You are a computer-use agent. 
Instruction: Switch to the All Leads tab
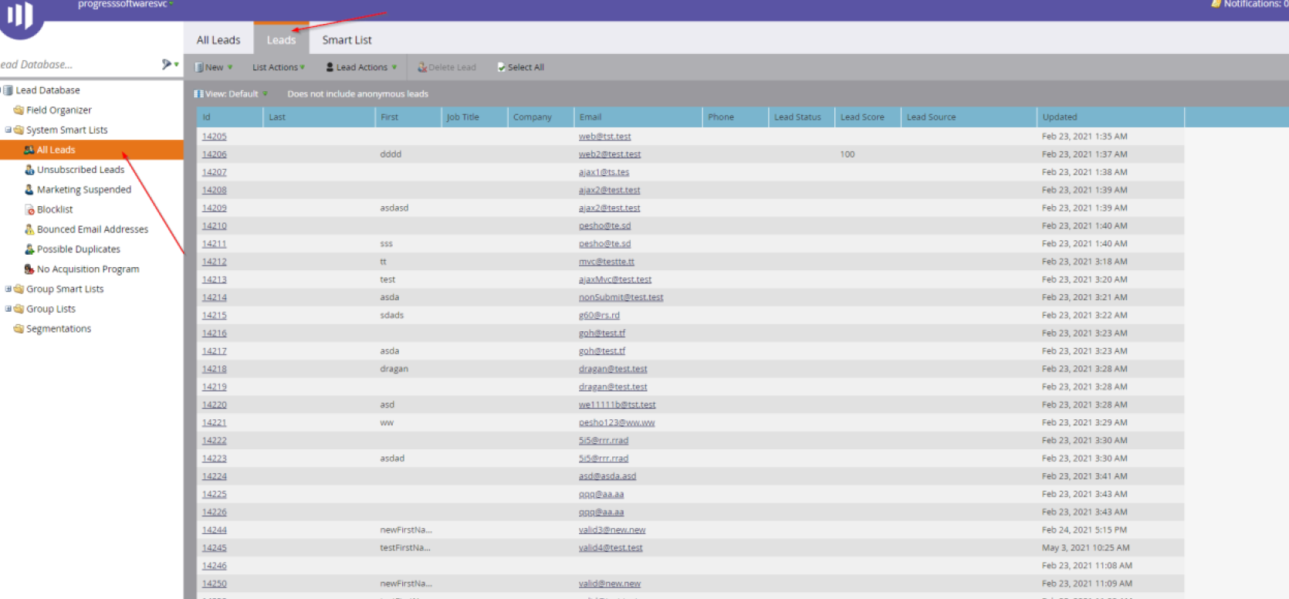[x=218, y=39]
